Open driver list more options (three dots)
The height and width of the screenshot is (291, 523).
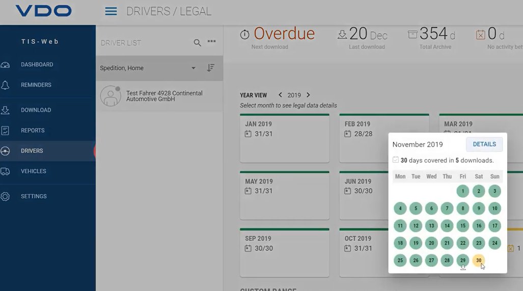pos(211,41)
